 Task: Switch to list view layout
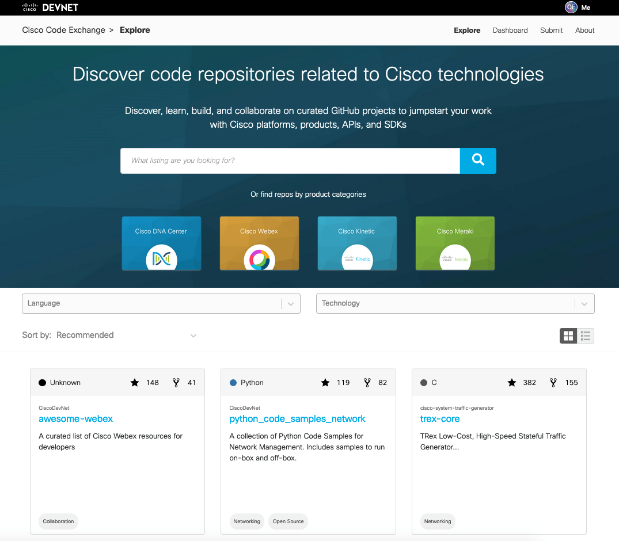(x=586, y=336)
